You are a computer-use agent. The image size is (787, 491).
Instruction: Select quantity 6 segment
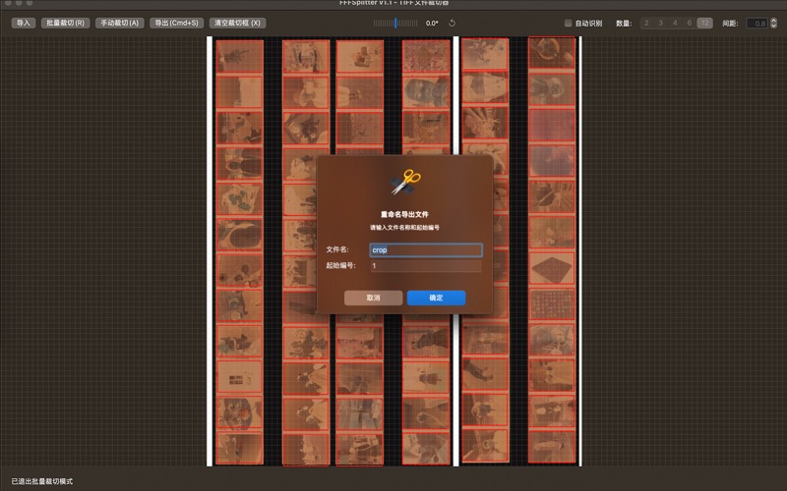pyautogui.click(x=690, y=23)
